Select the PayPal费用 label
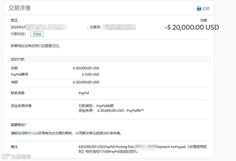Viewport: 236px width, 161px height. 19,74
